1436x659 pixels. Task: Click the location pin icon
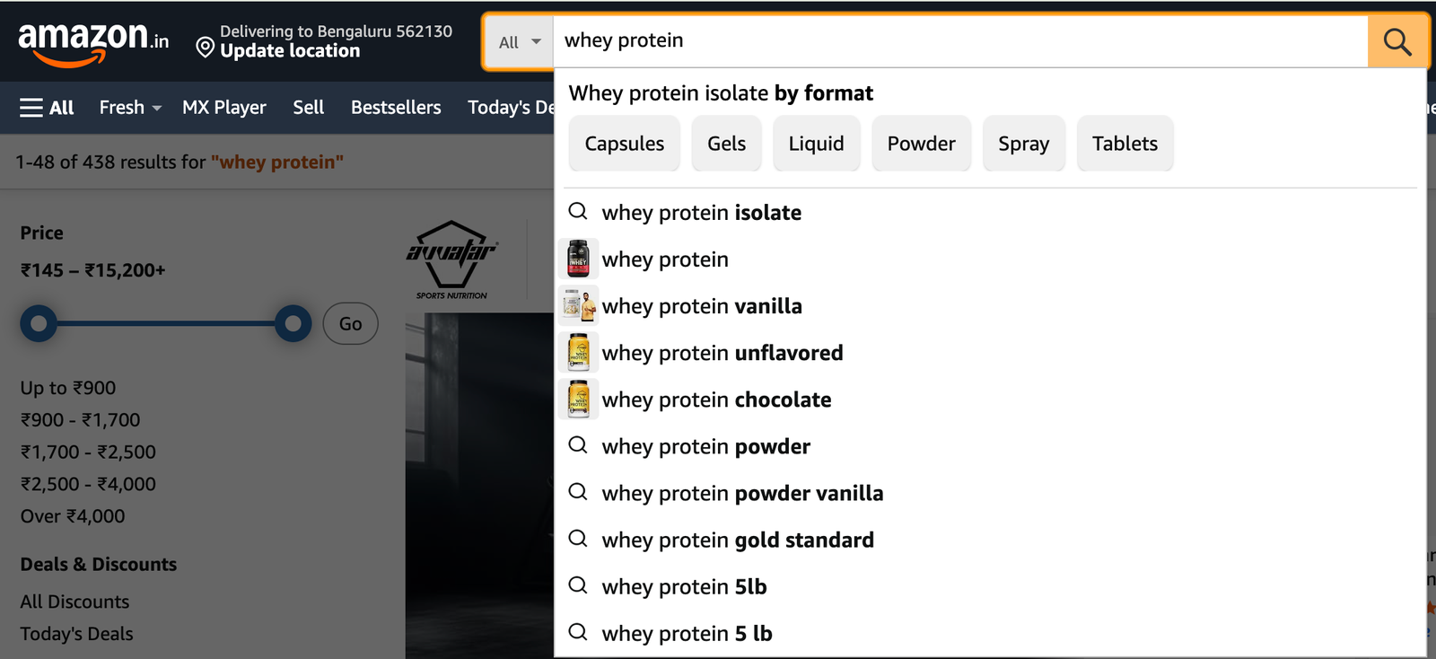tap(206, 47)
